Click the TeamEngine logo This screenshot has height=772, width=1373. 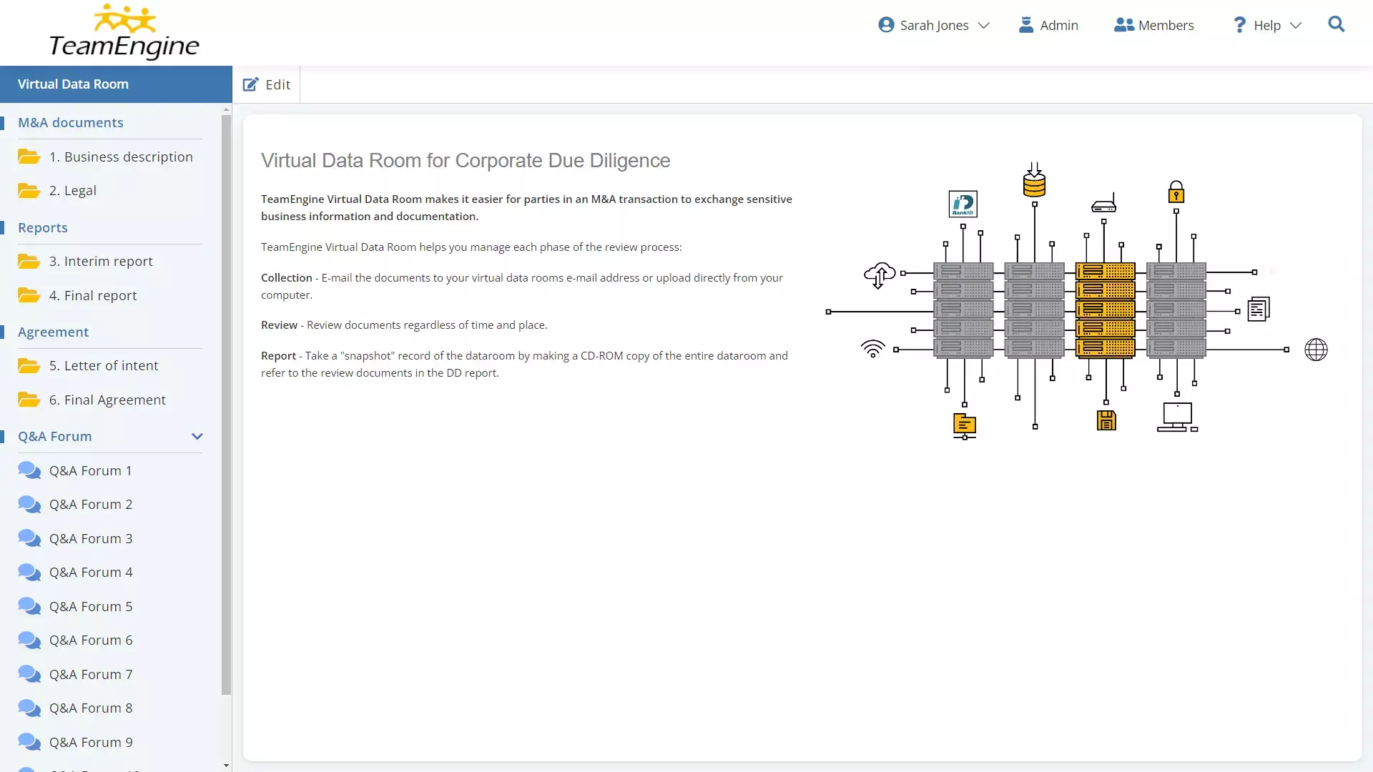[124, 32]
